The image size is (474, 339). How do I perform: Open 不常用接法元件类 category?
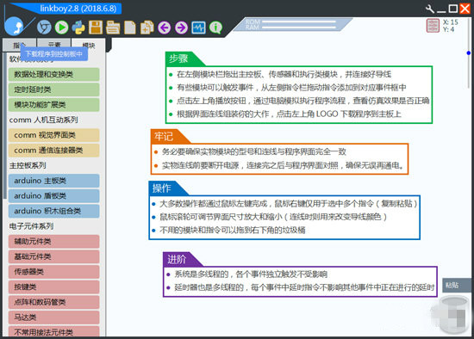[53, 331]
